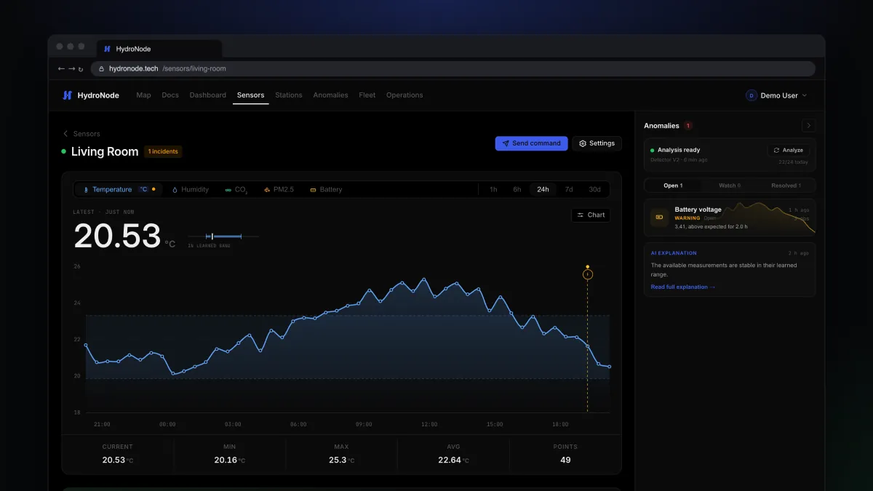Follow the Read full explanation link
This screenshot has width=873, height=491.
(x=683, y=287)
